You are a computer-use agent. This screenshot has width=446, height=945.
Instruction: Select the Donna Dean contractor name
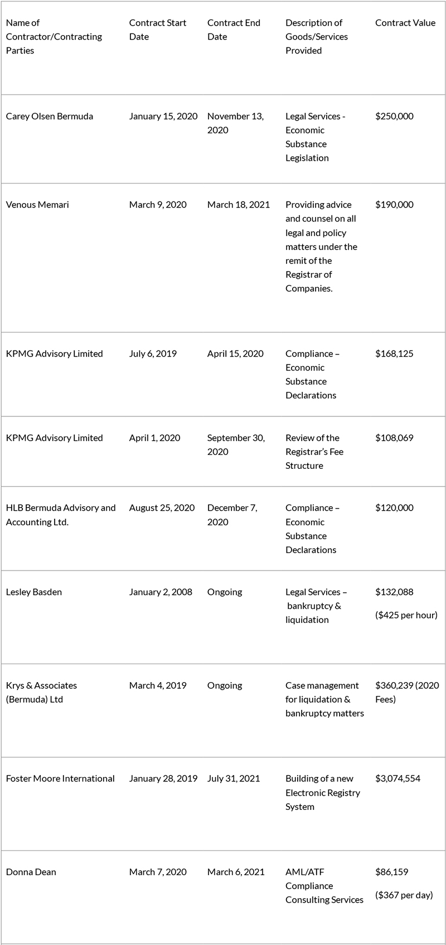(x=31, y=871)
